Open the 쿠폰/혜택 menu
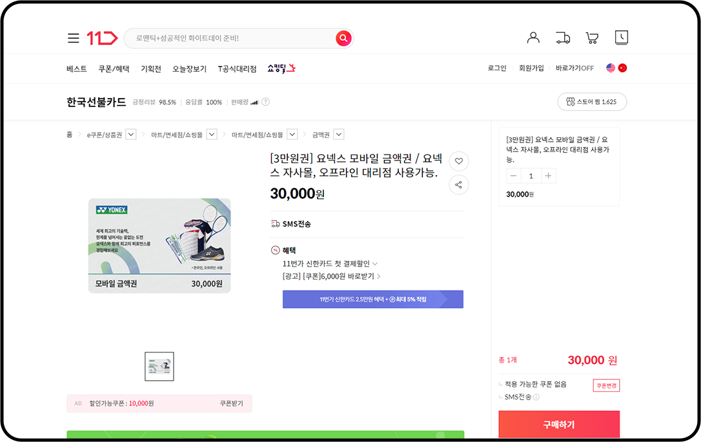 click(x=114, y=68)
